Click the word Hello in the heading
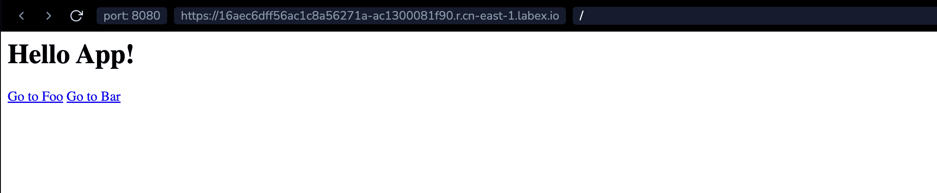Viewport: 937px width, 193px height. point(39,55)
